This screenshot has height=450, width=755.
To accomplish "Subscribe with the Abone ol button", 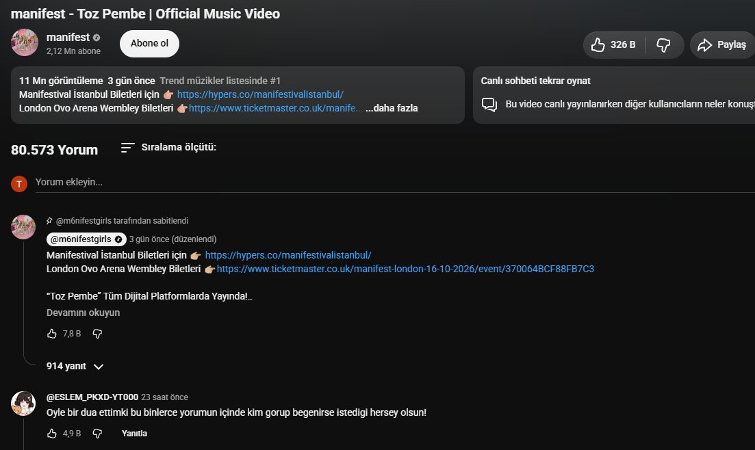I will click(x=149, y=43).
